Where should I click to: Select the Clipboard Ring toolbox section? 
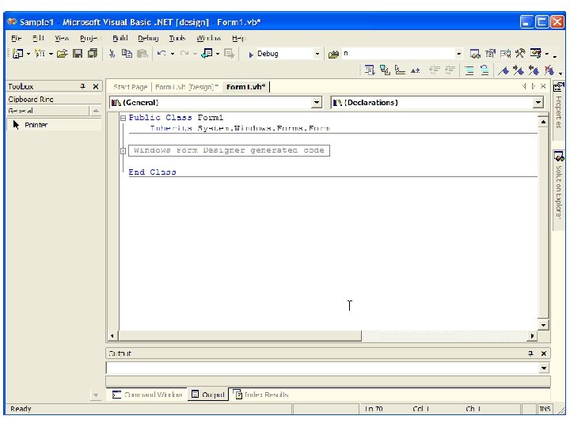click(x=54, y=99)
